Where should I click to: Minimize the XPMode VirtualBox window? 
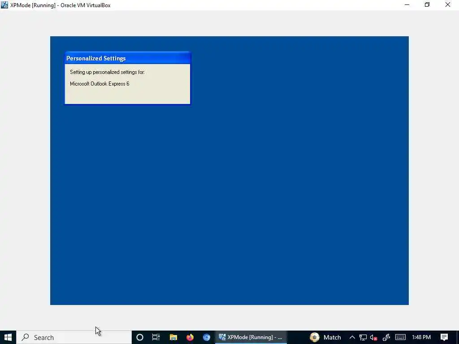click(407, 4)
